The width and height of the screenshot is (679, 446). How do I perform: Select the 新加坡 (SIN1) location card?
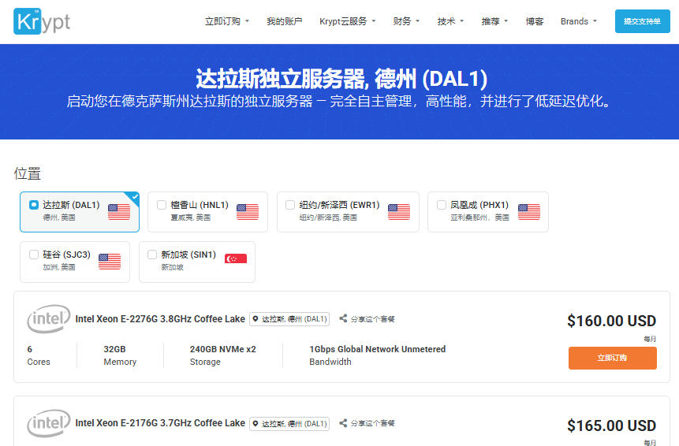click(x=197, y=262)
